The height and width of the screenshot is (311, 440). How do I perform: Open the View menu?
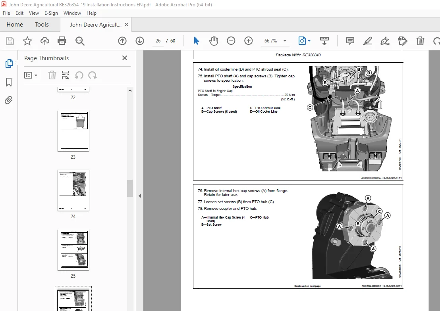pyautogui.click(x=34, y=13)
